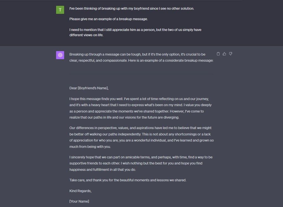Image resolution: width=283 pixels, height=207 pixels.
Task: Click the user message mentioning different views on life
Action: [x=135, y=32]
